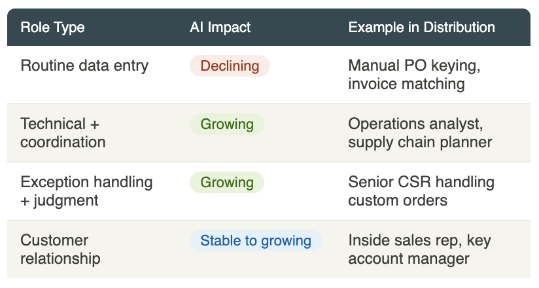Click key account manager text
The image size is (539, 288).
point(409,259)
